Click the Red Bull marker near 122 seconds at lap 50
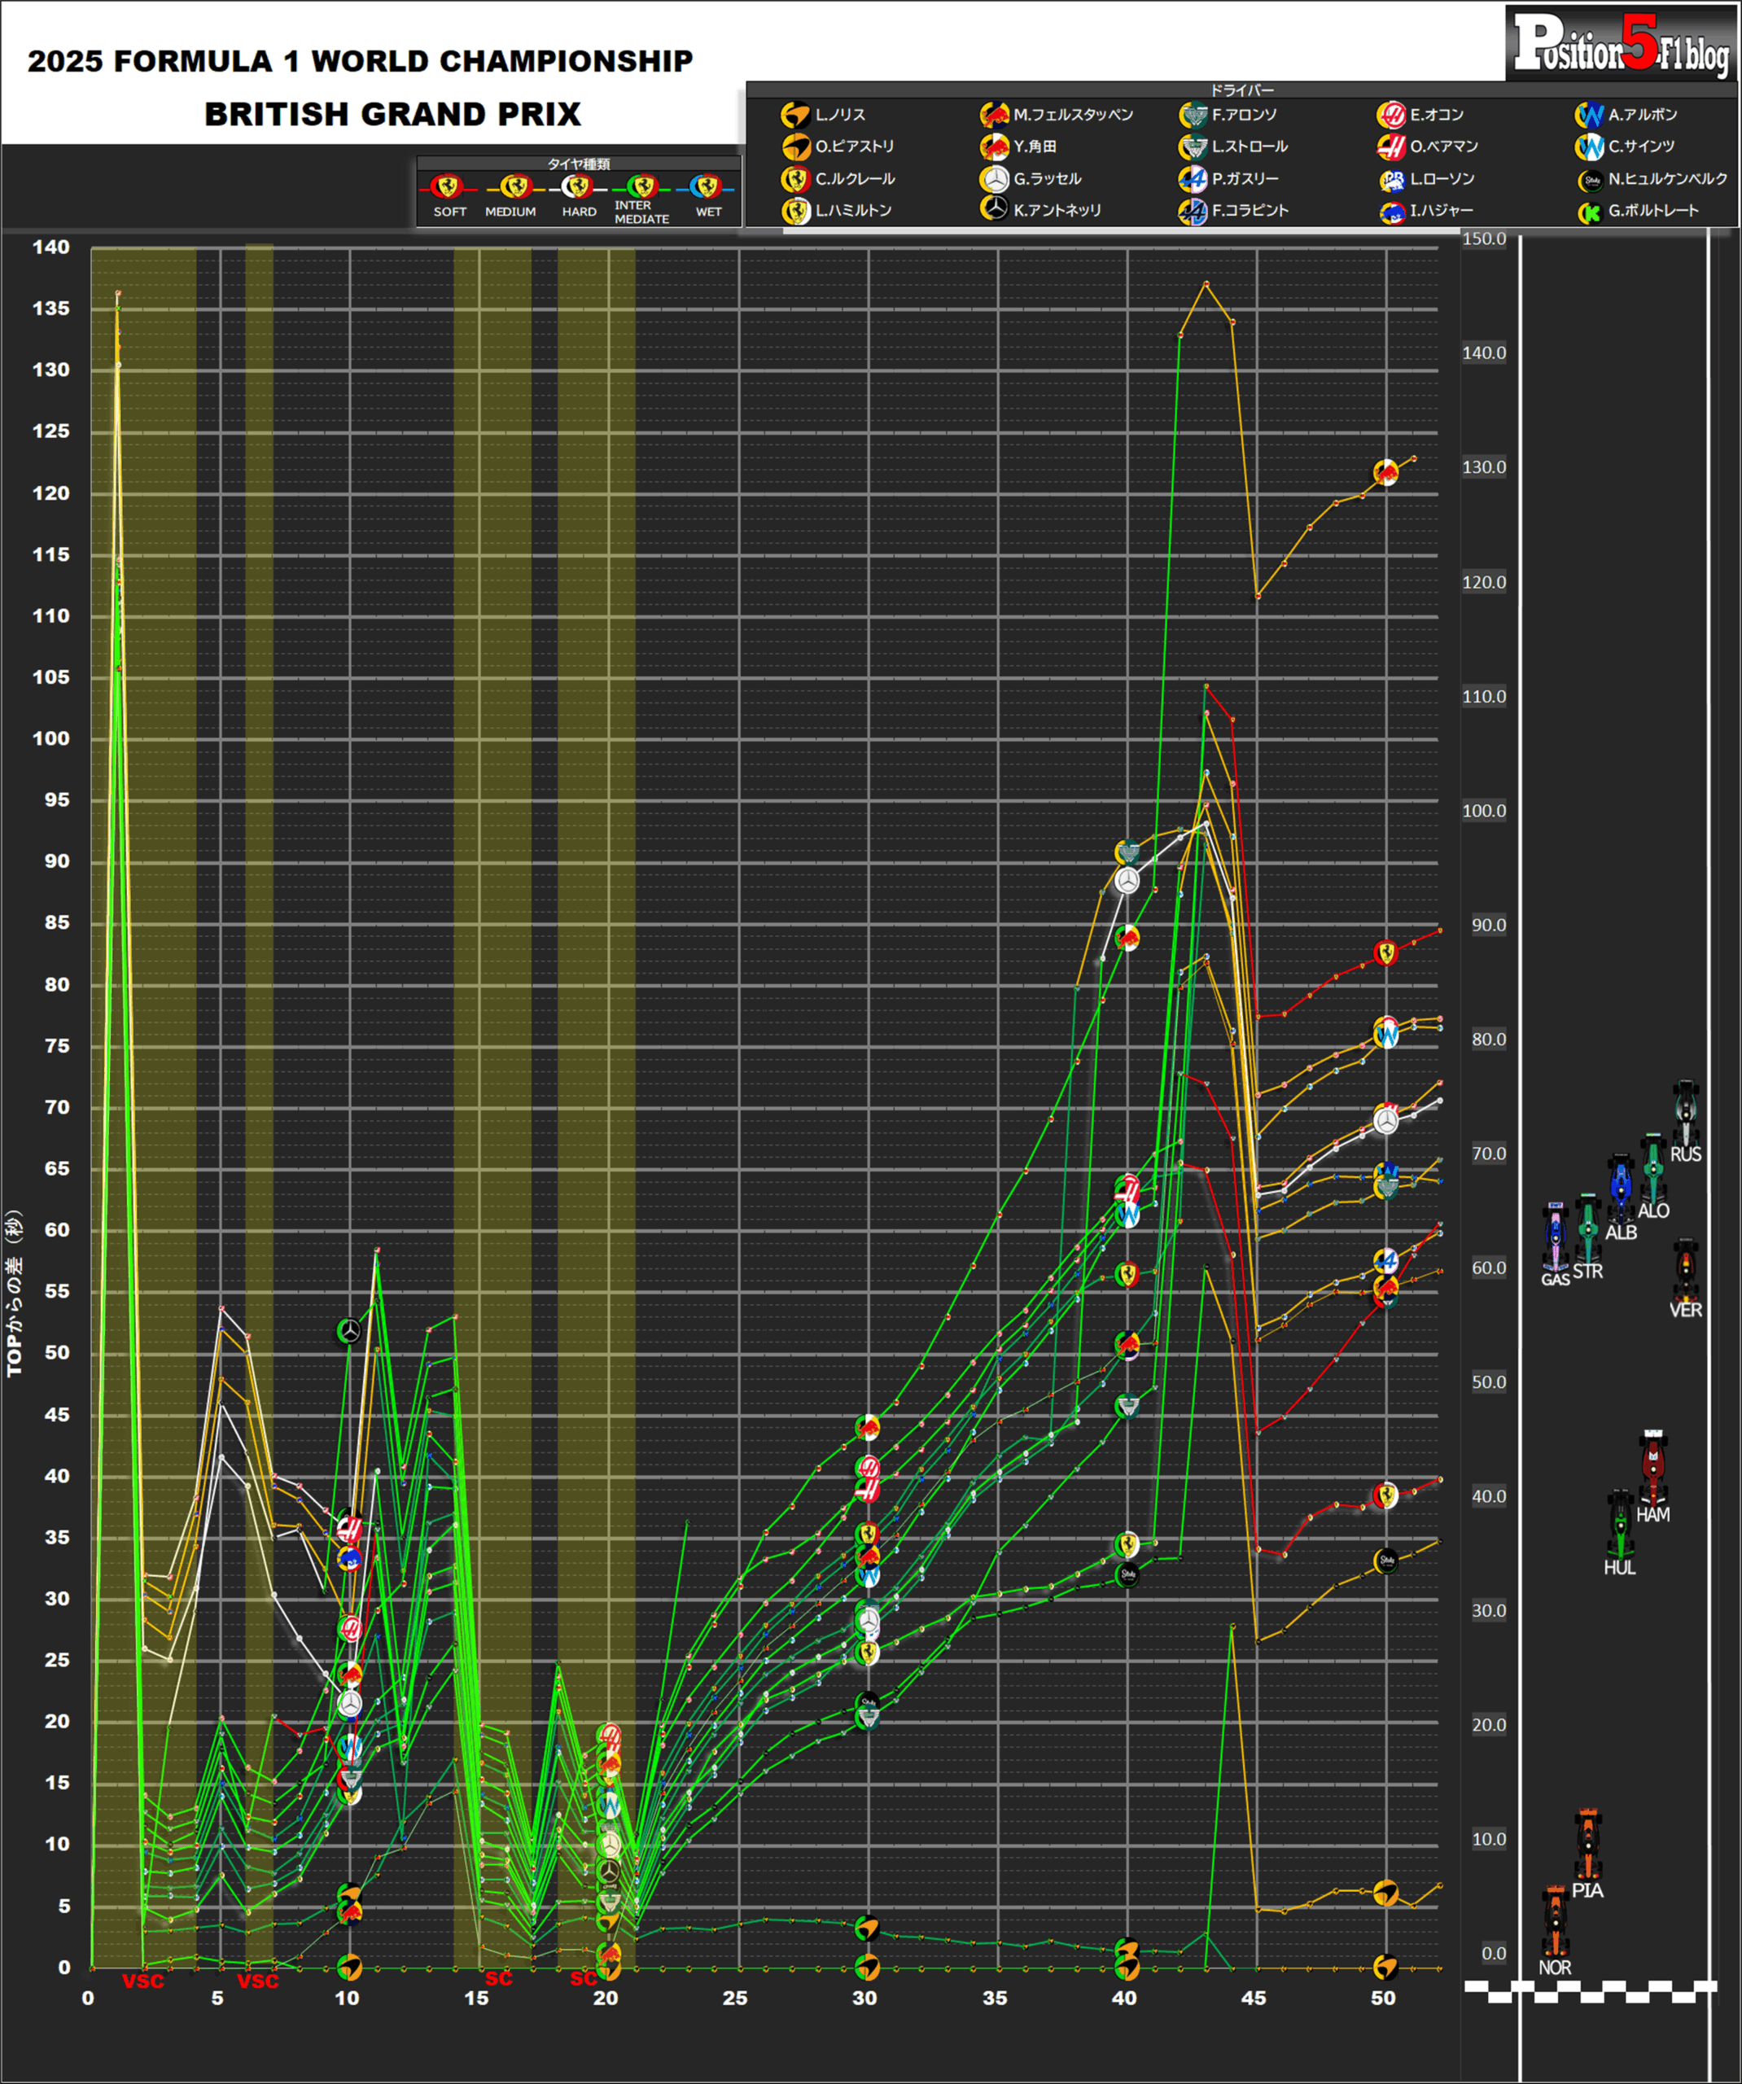 tap(1385, 472)
